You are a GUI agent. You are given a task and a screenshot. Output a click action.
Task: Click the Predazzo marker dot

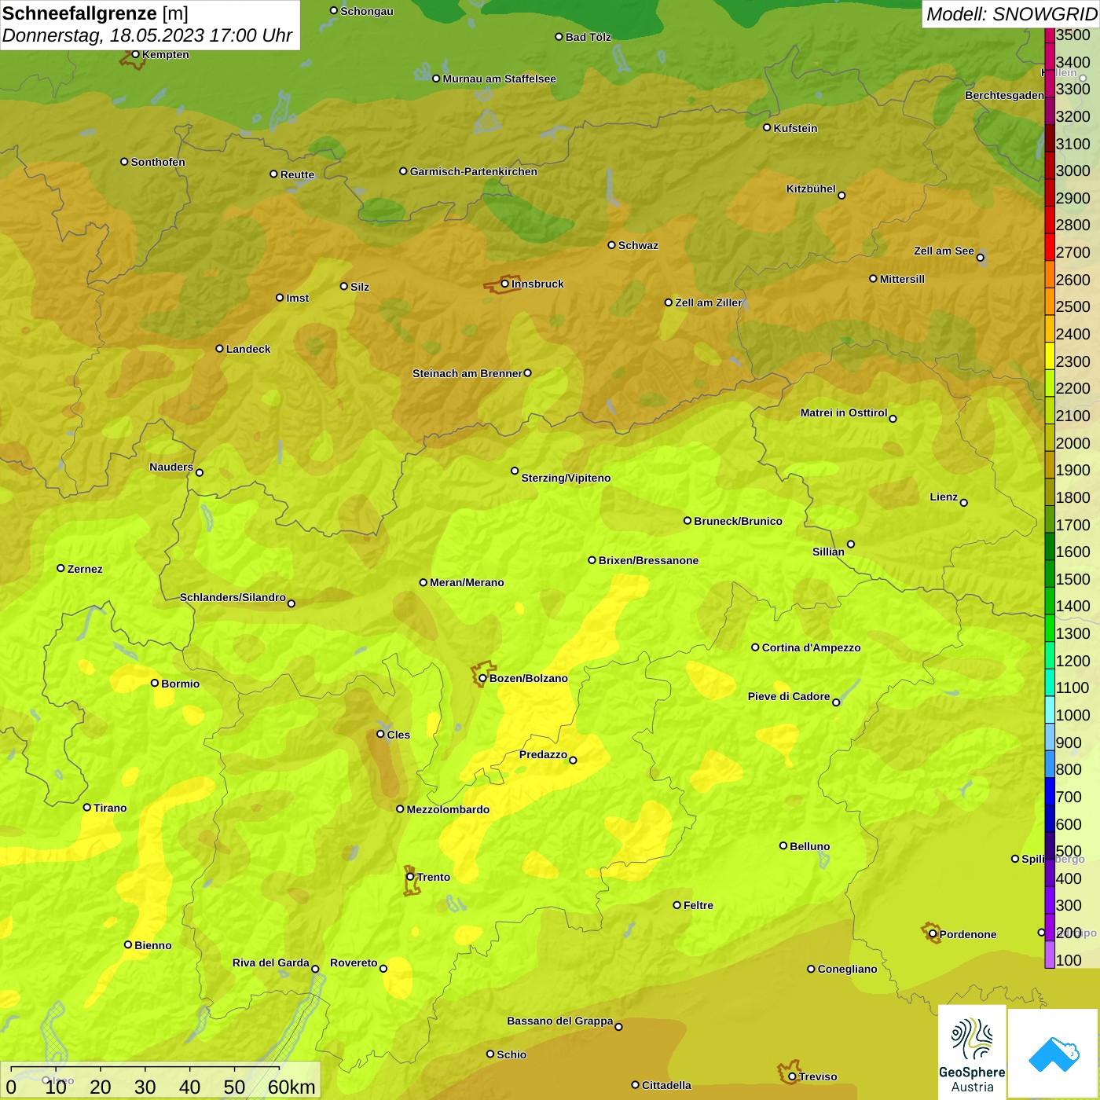tap(573, 760)
